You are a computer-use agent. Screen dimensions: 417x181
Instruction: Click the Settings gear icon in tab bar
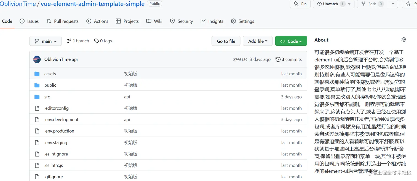[233, 21]
